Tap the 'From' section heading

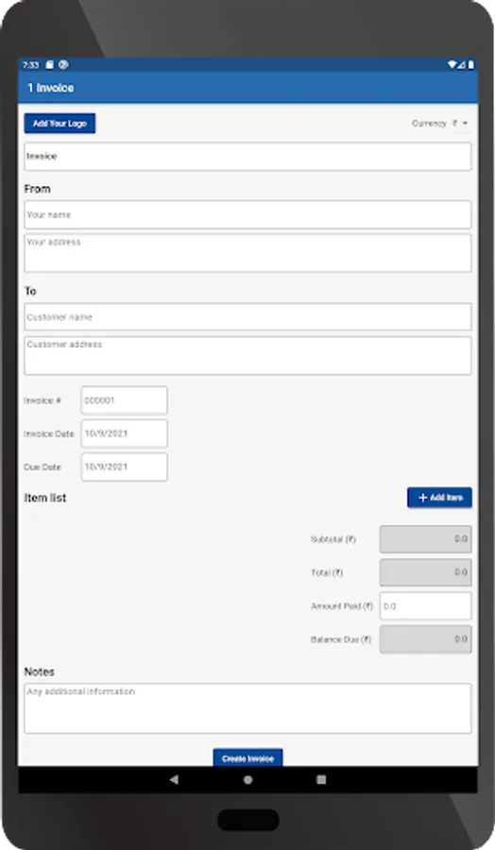pos(38,189)
